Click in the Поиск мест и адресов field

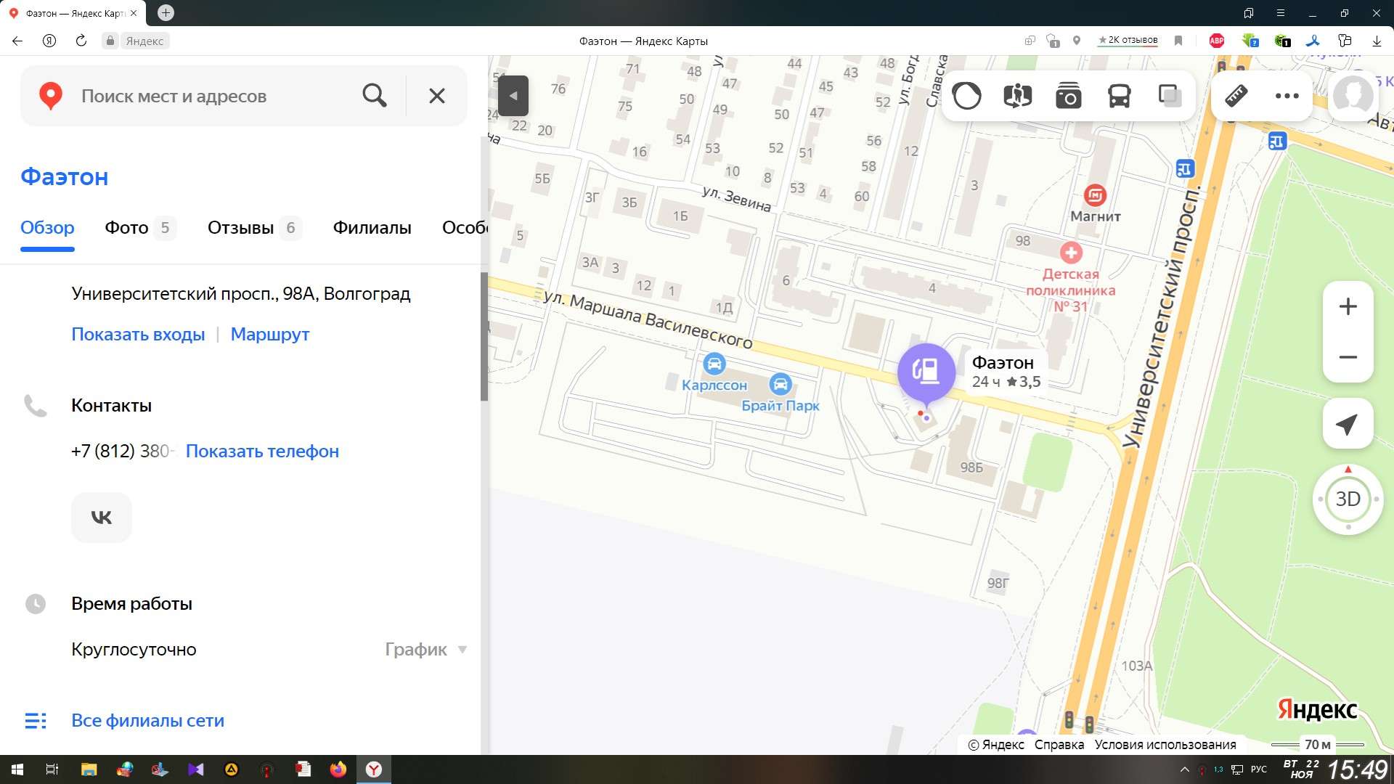click(211, 96)
